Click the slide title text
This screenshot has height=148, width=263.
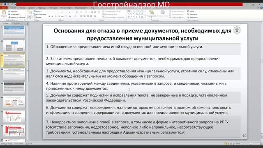[143, 35]
